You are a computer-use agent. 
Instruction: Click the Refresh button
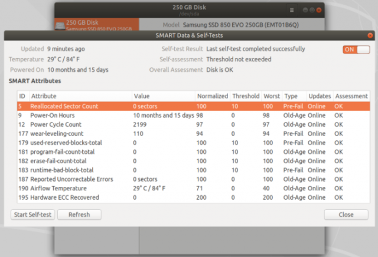coord(79,215)
